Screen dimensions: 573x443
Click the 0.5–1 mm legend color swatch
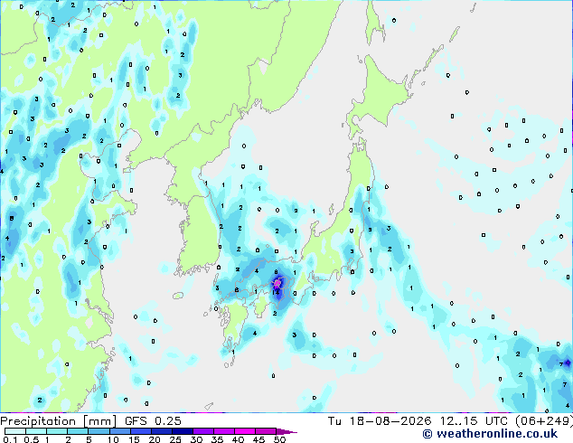pos(36,431)
